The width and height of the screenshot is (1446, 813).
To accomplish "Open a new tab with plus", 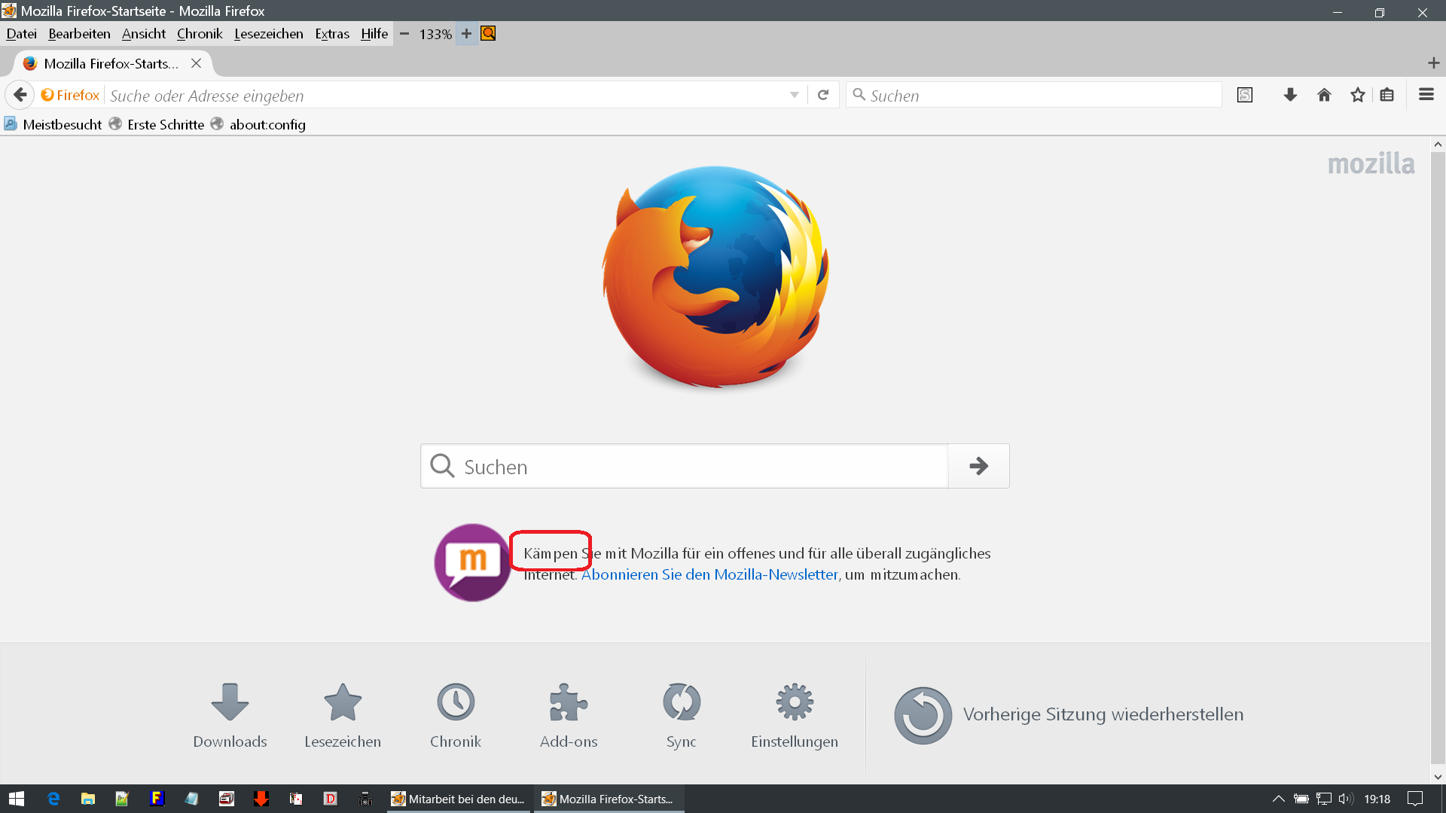I will pyautogui.click(x=1433, y=63).
